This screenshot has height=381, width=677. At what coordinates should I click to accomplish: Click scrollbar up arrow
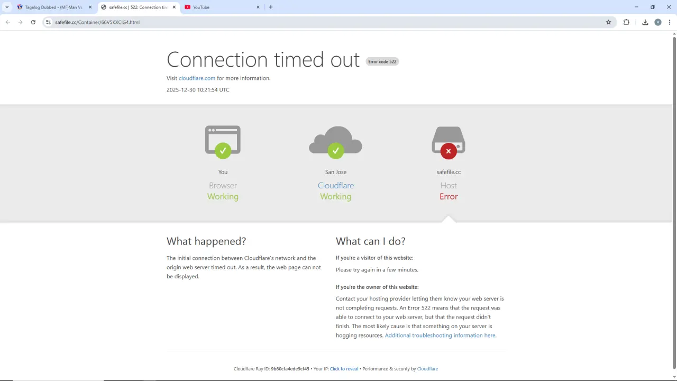[674, 33]
